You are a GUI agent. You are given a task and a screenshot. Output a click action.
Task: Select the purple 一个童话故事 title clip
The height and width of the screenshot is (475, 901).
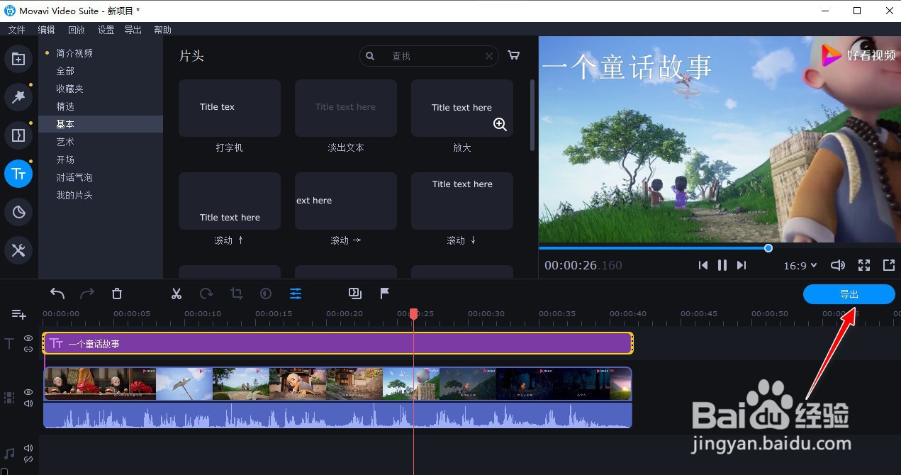(x=337, y=343)
